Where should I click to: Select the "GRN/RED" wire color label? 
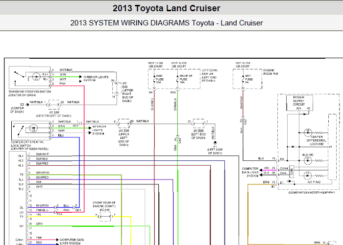tap(43, 173)
